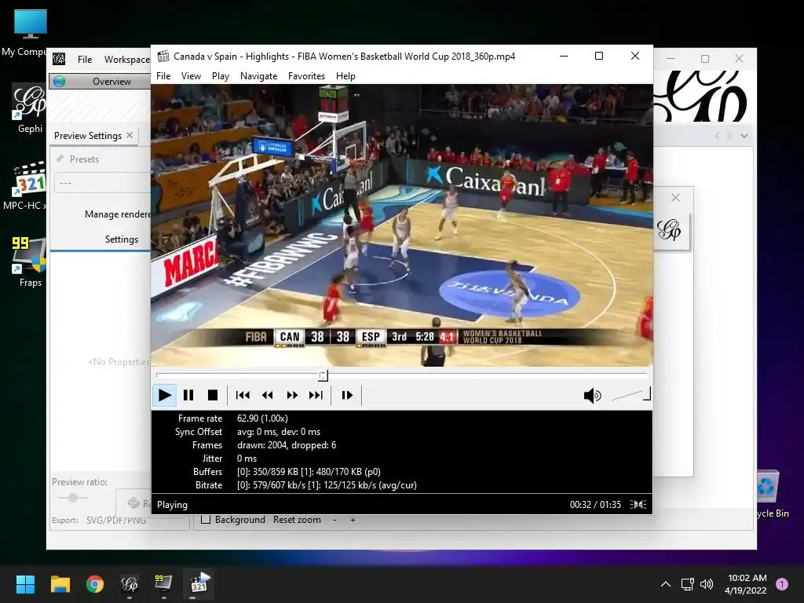
Task: Stop the video playback
Action: click(x=212, y=396)
